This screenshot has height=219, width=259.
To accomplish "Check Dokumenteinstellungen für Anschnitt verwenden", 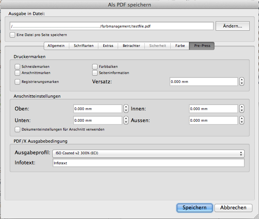I will click(x=17, y=129).
